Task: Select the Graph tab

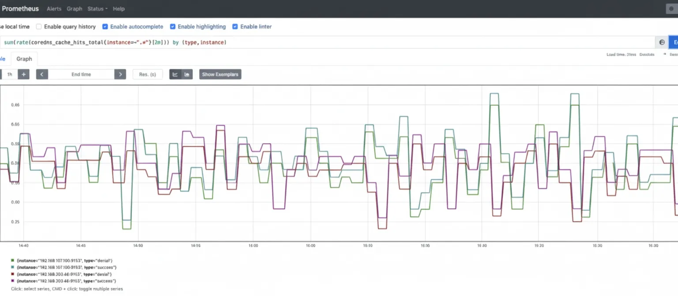Action: (x=24, y=59)
